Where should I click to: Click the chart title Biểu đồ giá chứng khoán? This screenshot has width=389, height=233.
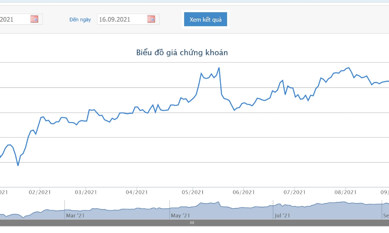[182, 53]
